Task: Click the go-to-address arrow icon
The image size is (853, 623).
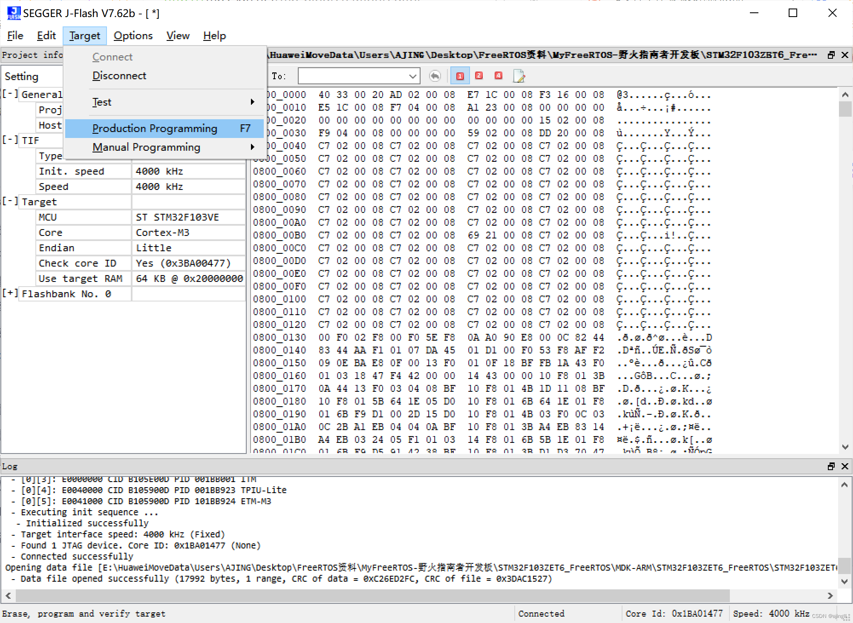Action: [435, 75]
